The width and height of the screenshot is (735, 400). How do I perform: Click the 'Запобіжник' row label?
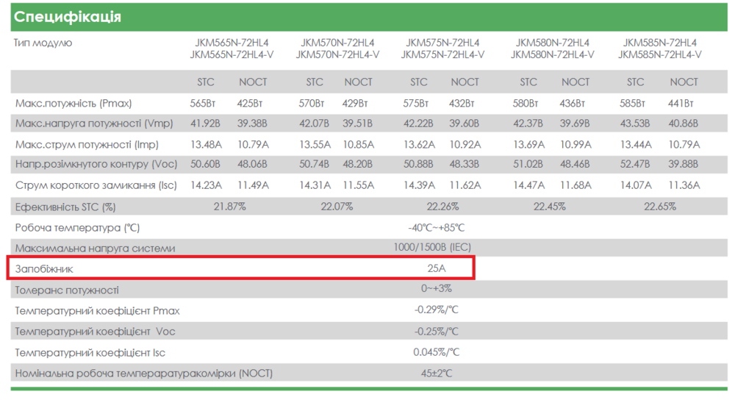click(x=44, y=269)
